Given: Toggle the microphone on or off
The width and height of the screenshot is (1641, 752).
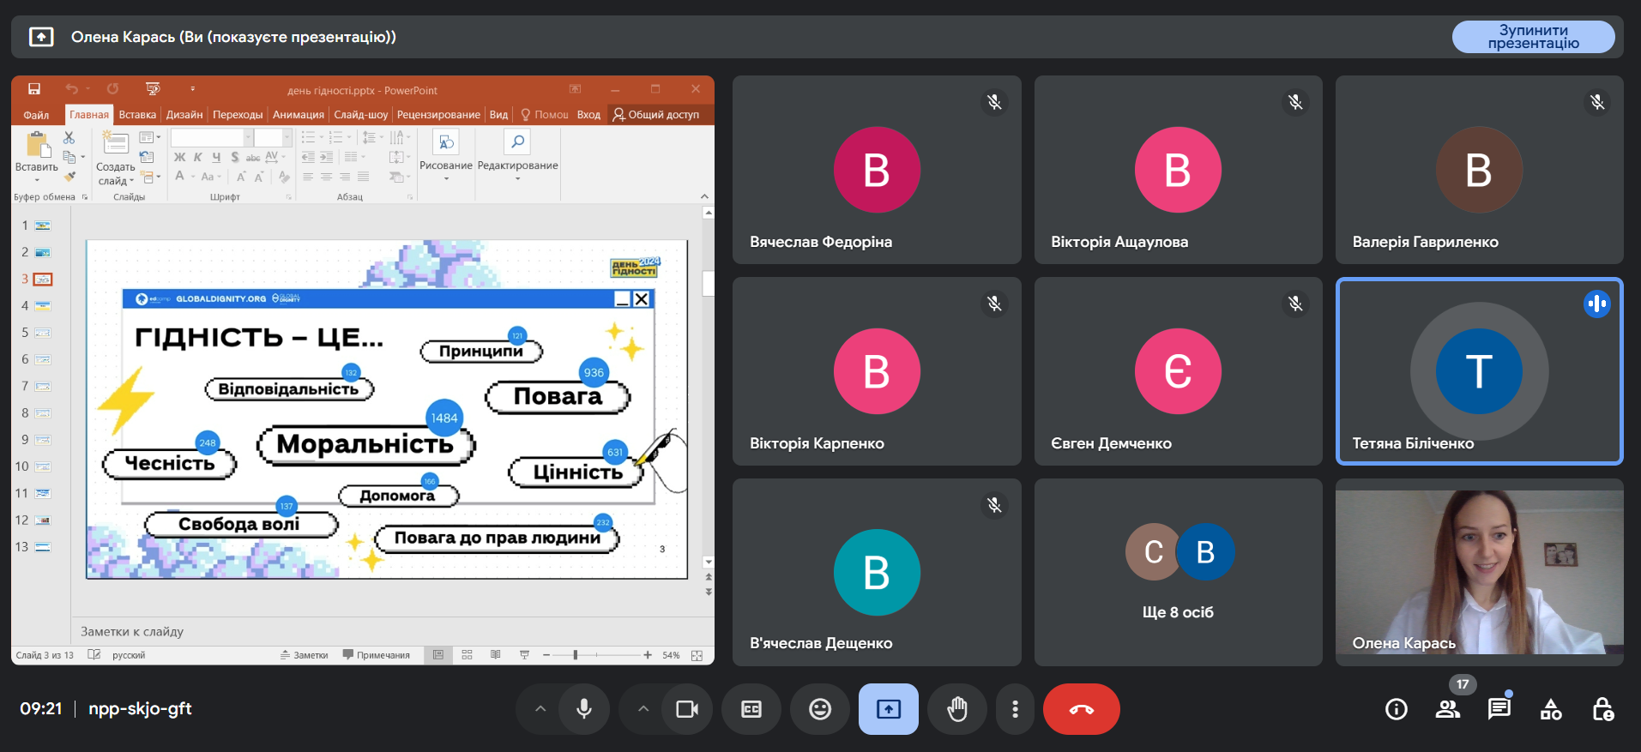Looking at the screenshot, I should (x=584, y=709).
